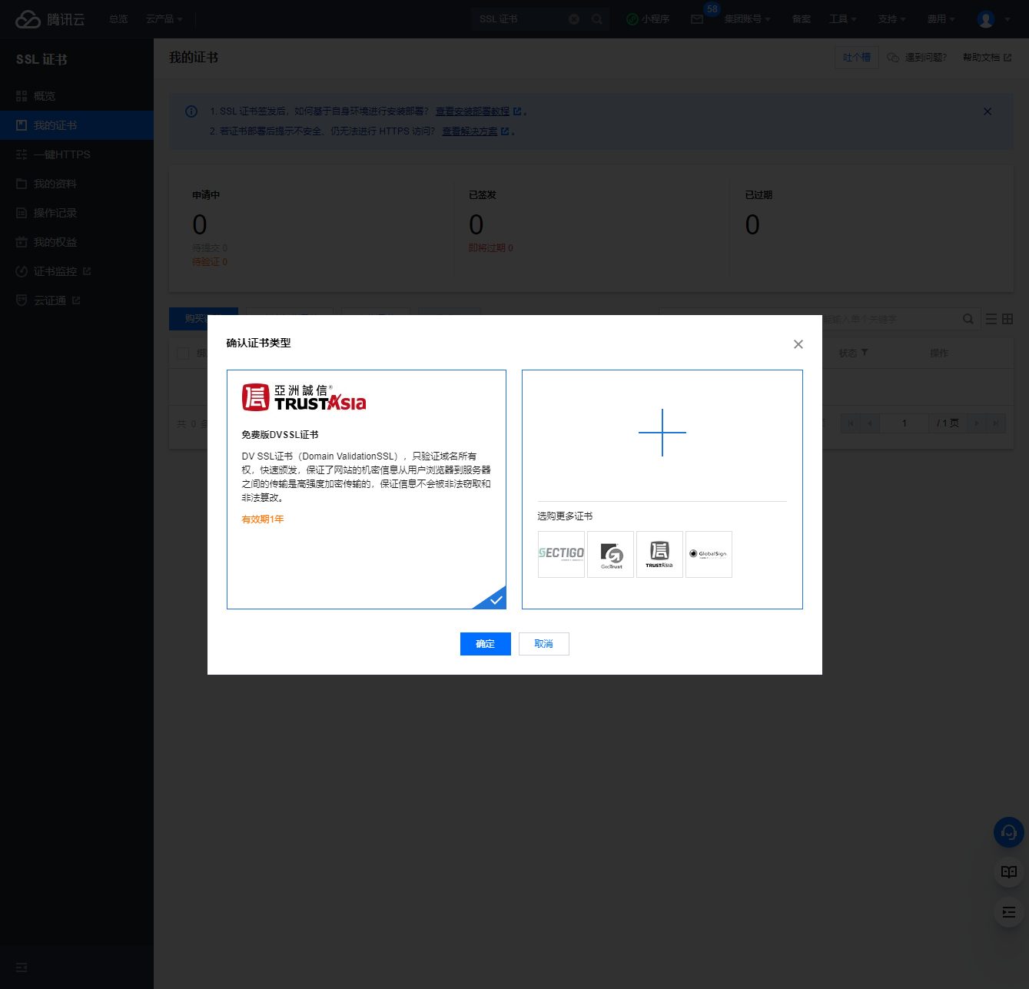Go to the first page
1029x989 pixels.
click(x=850, y=423)
